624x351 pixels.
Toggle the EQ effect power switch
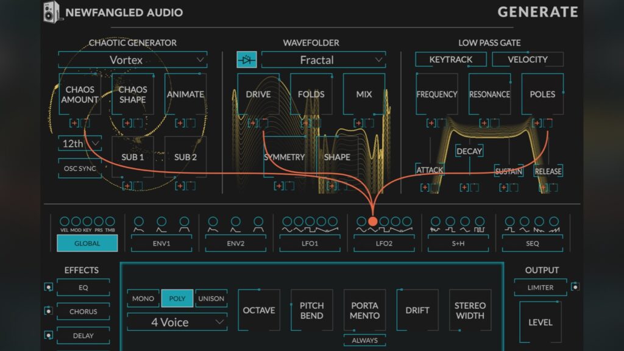[x=49, y=287]
